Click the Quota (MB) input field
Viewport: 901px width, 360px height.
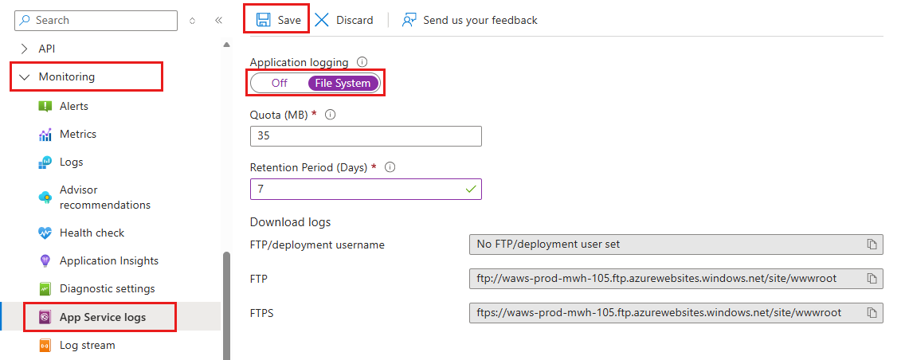click(x=366, y=136)
